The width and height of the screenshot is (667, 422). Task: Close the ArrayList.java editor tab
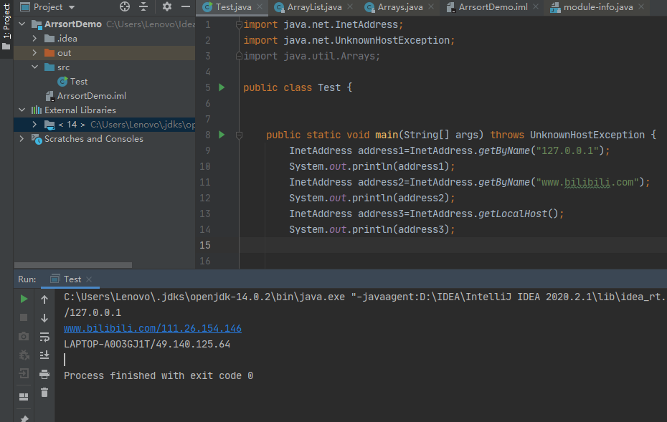point(350,6)
